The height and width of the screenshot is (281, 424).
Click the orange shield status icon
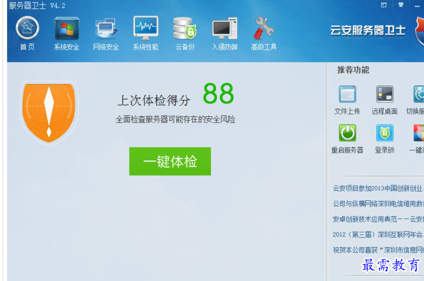point(49,112)
